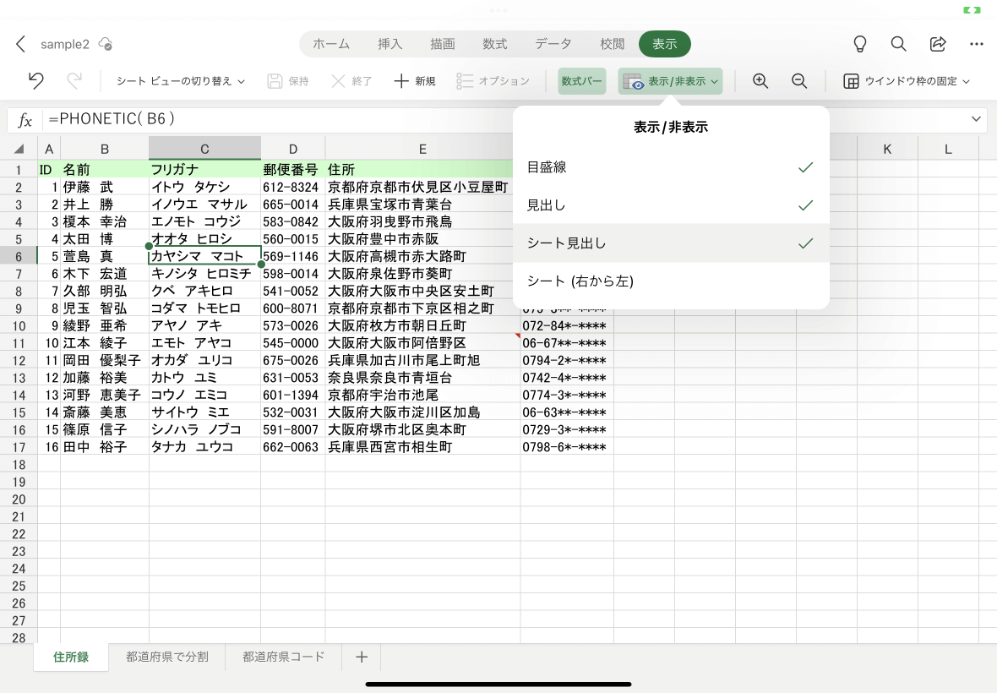Click the zoom out magnifier
997x693 pixels.
pyautogui.click(x=799, y=81)
